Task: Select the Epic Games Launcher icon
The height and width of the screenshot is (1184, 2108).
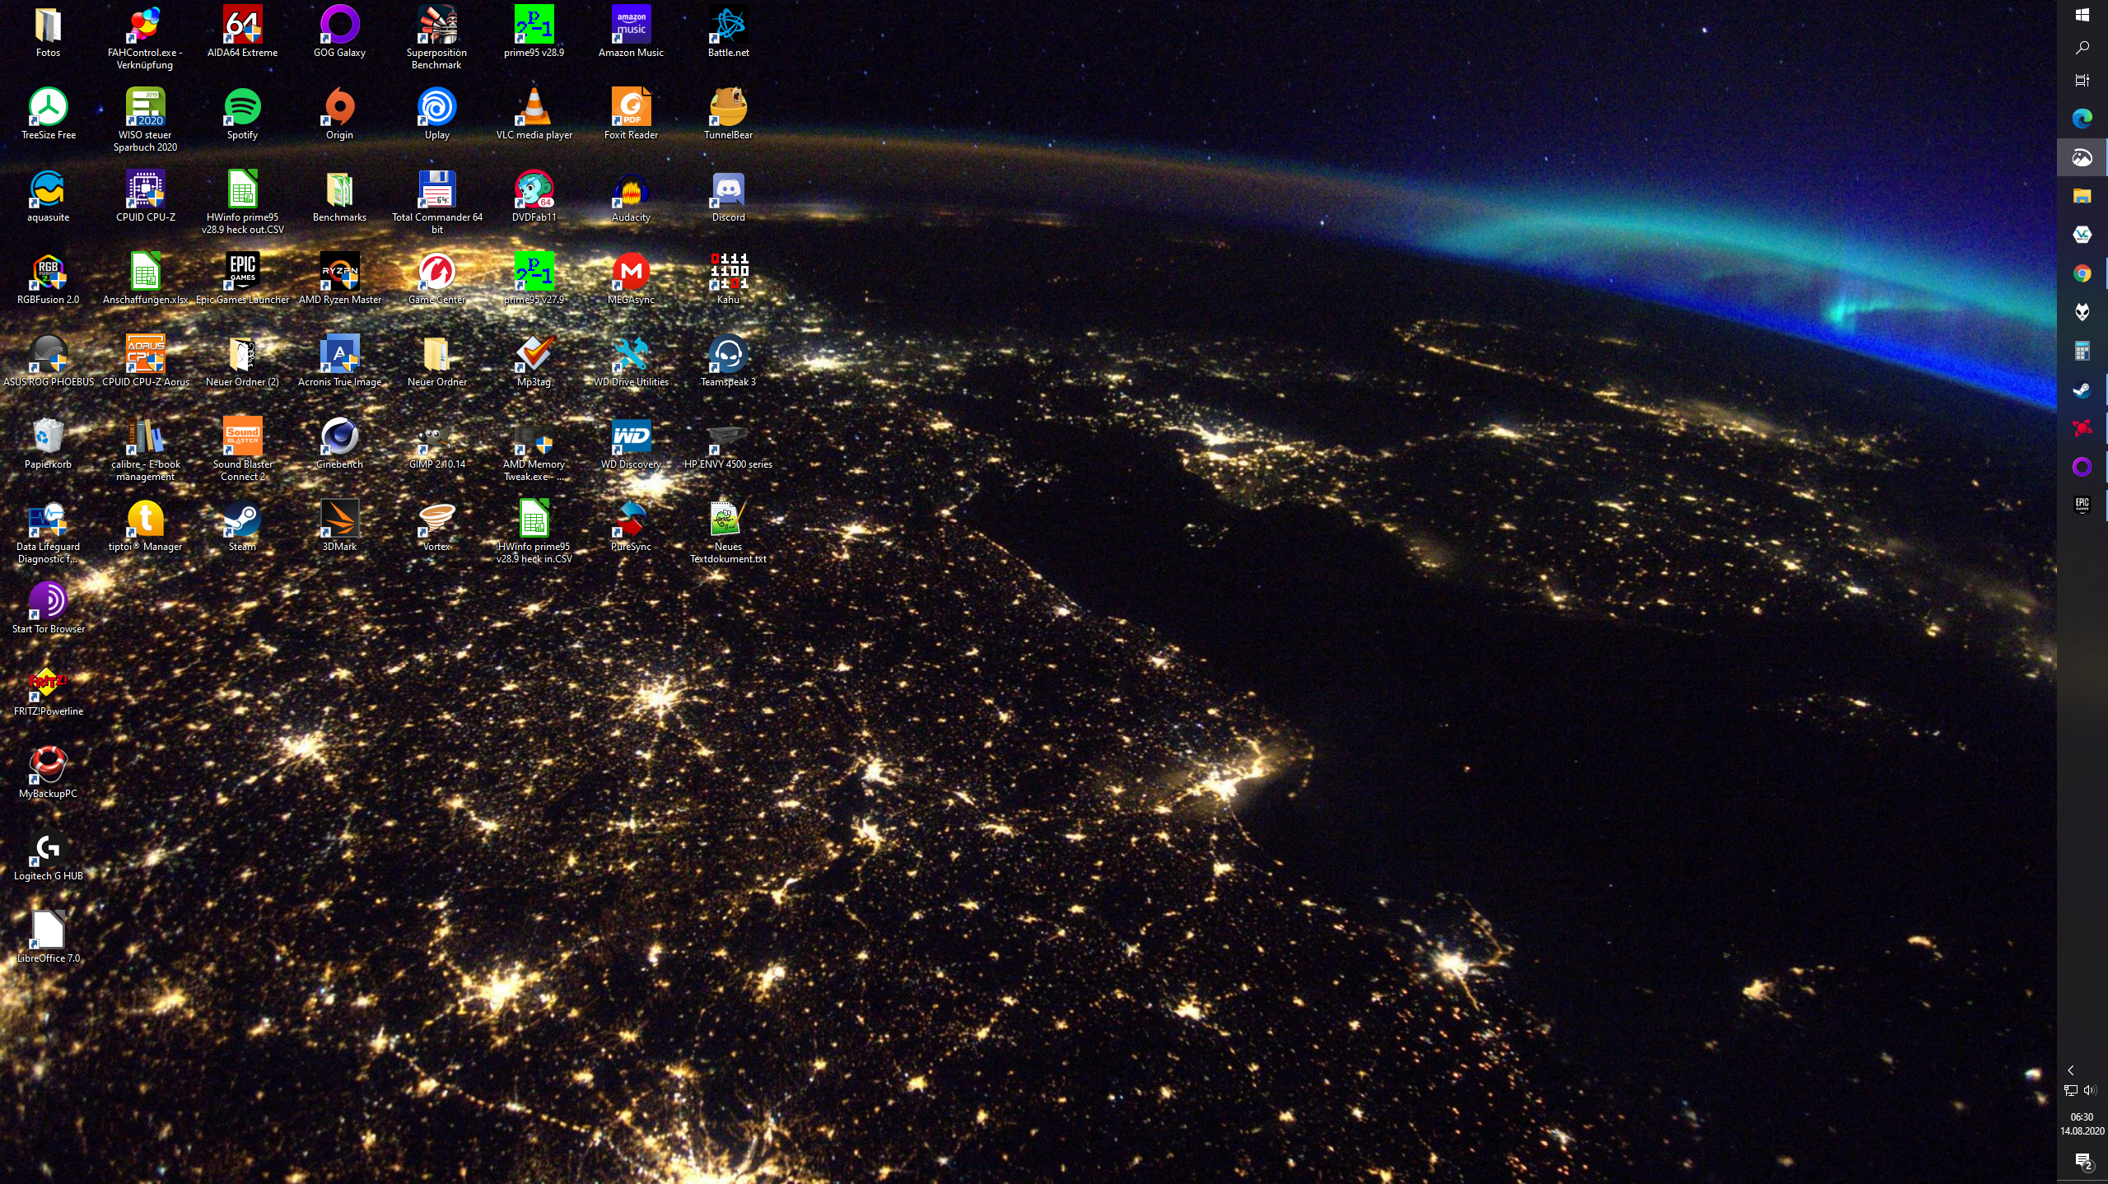Action: pos(242,273)
